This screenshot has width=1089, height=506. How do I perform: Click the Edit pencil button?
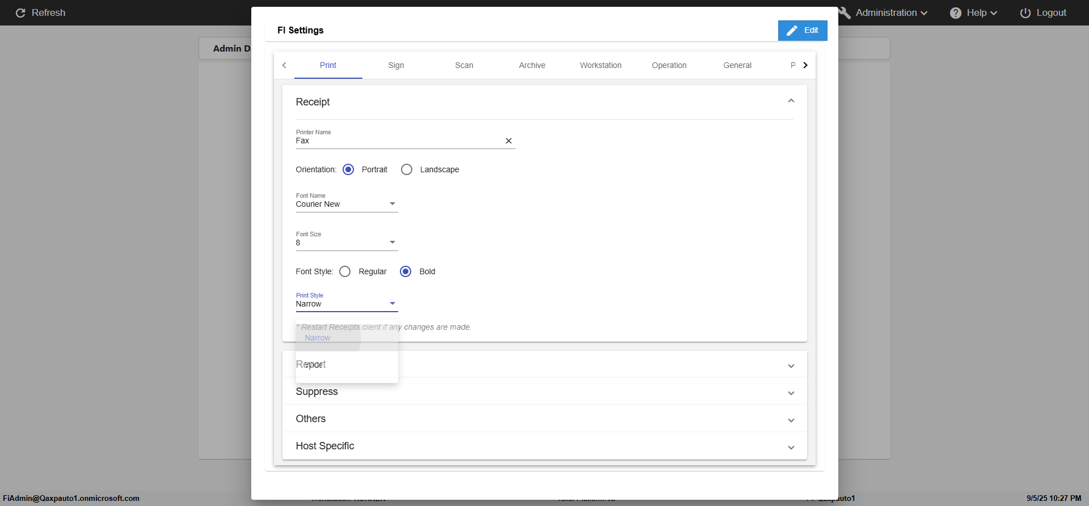(802, 31)
